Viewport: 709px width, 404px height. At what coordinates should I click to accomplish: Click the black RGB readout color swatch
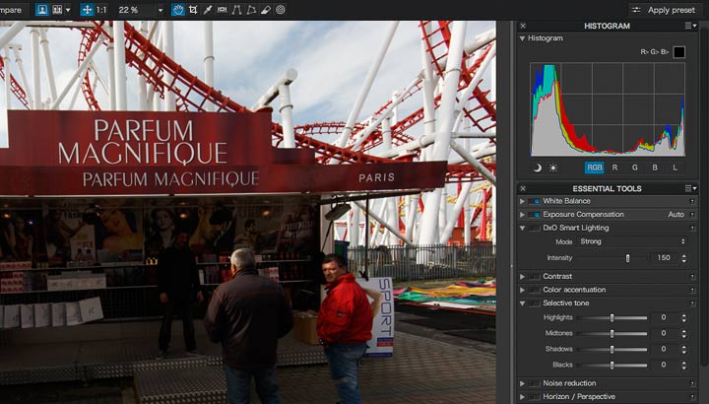coord(678,52)
